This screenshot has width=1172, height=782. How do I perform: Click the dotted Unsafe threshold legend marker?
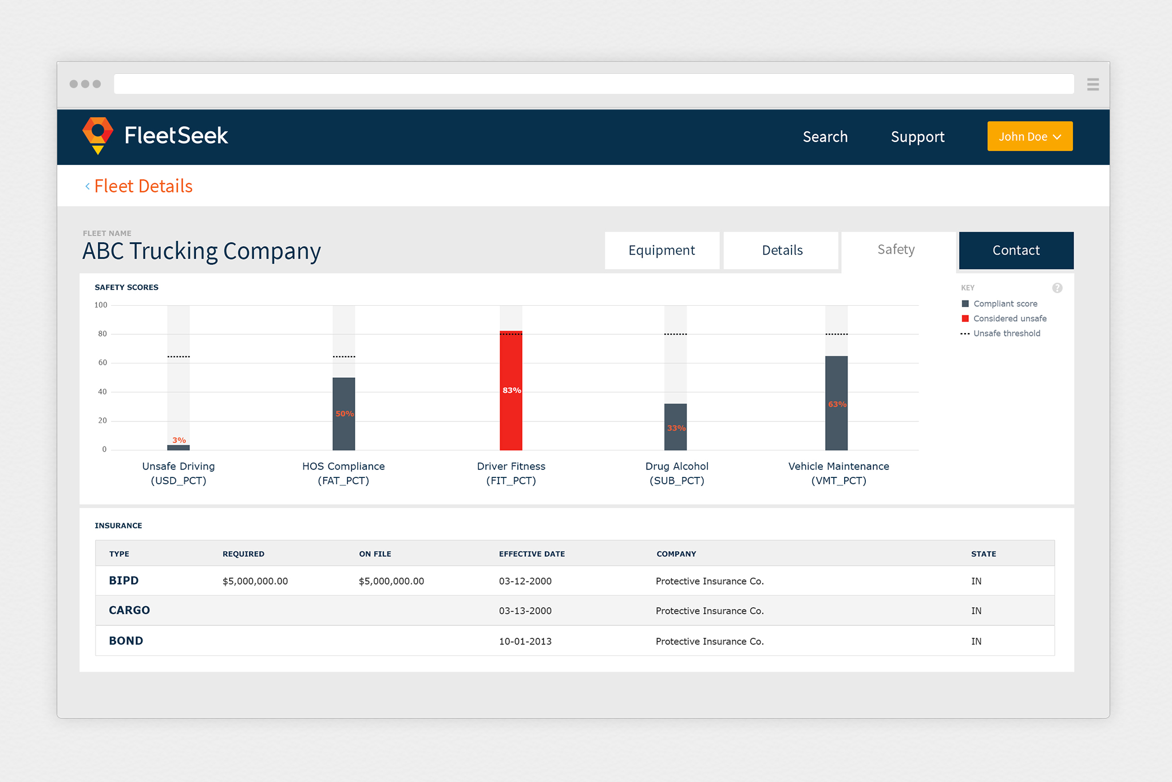(965, 334)
